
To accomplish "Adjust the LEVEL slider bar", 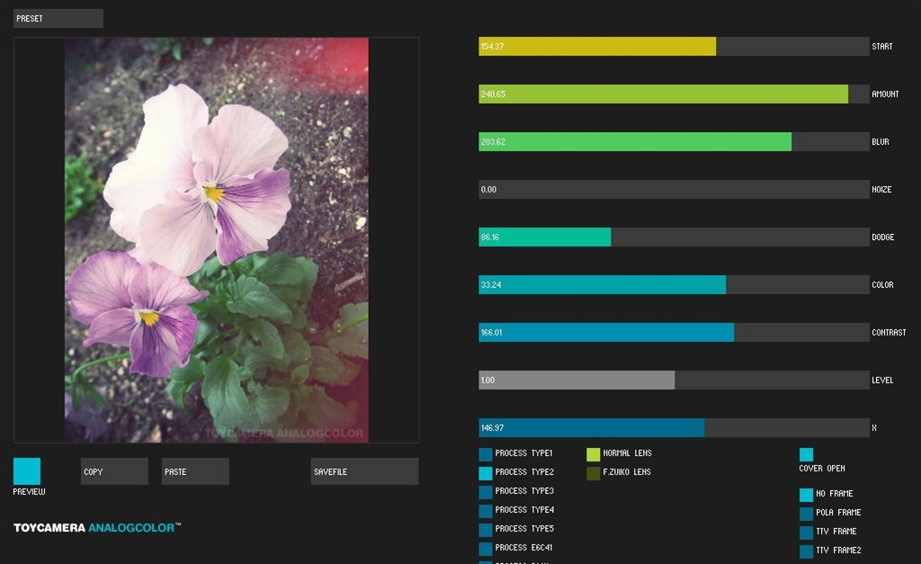I will coord(674,380).
